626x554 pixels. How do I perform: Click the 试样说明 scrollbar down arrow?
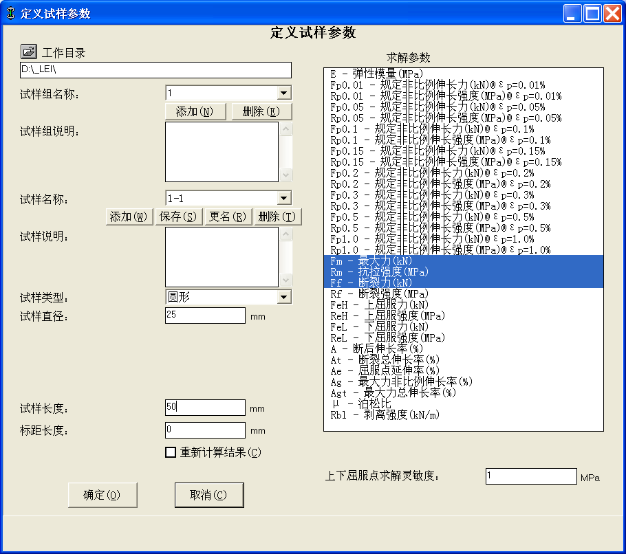point(286,280)
